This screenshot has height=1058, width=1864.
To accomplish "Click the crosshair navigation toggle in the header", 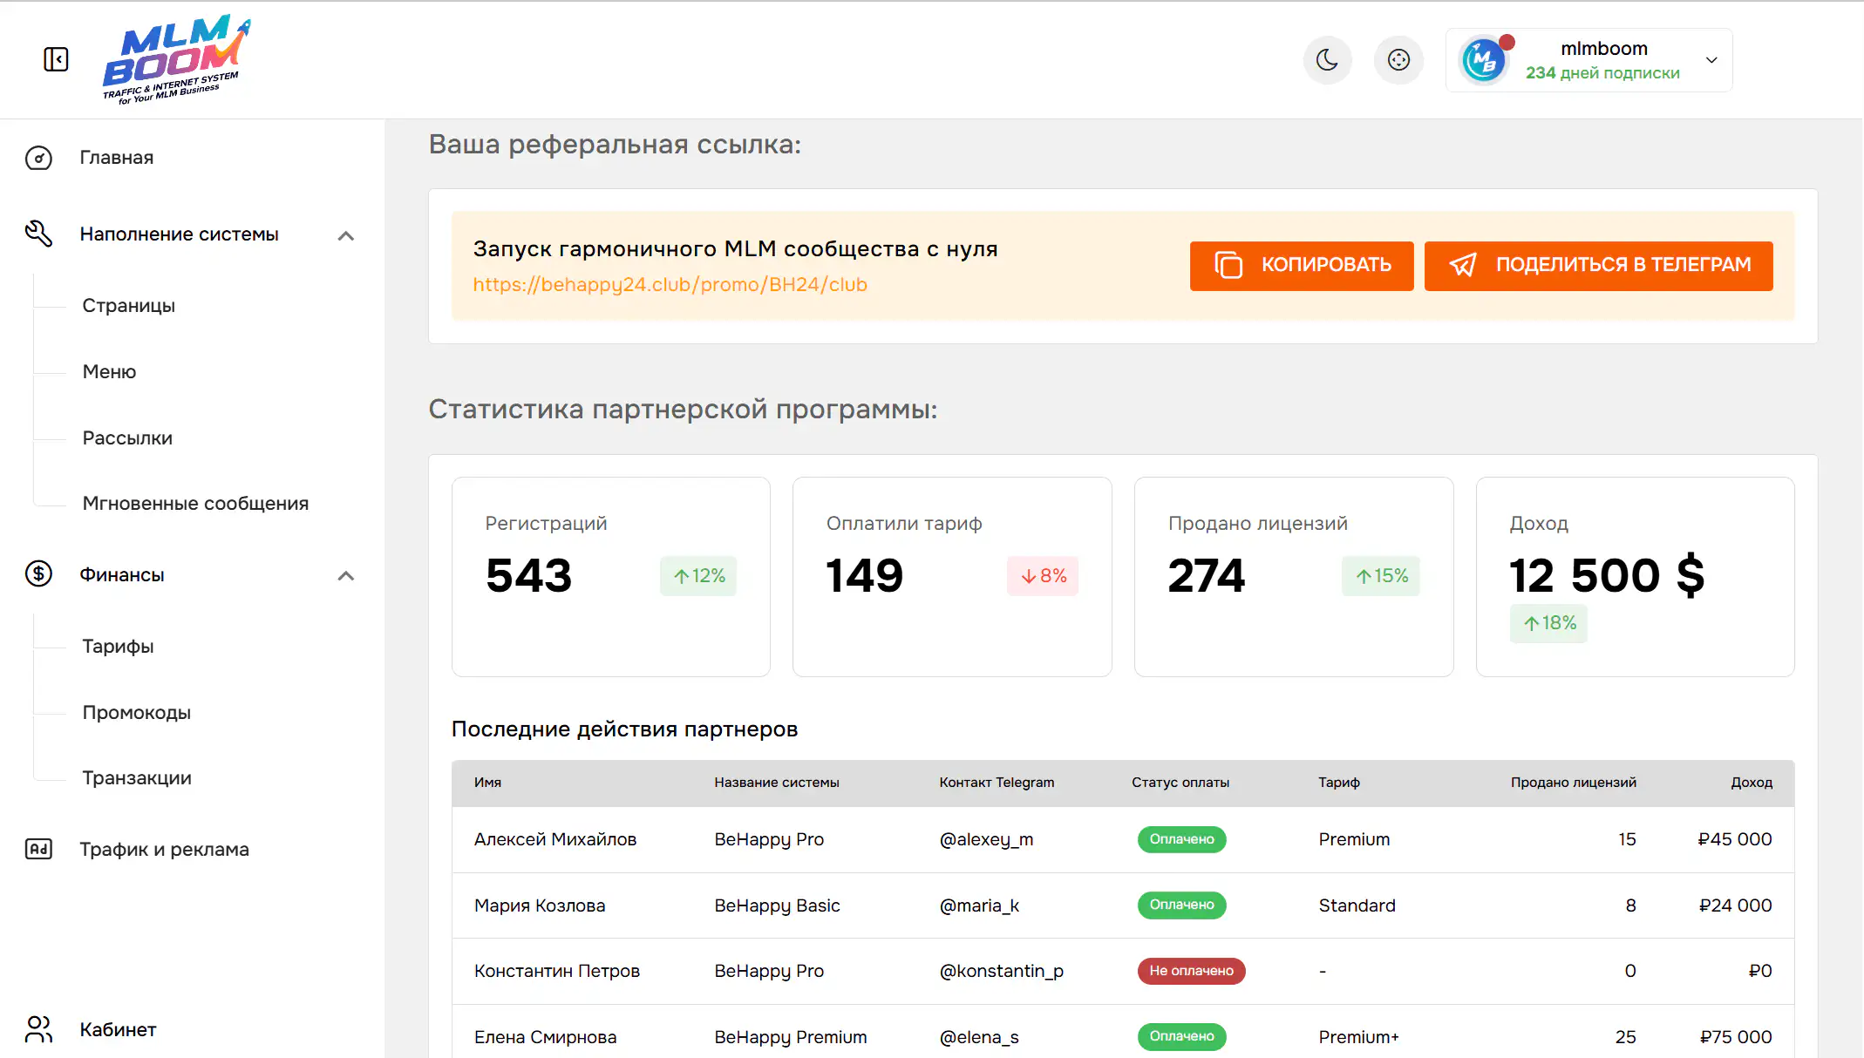I will click(1398, 60).
